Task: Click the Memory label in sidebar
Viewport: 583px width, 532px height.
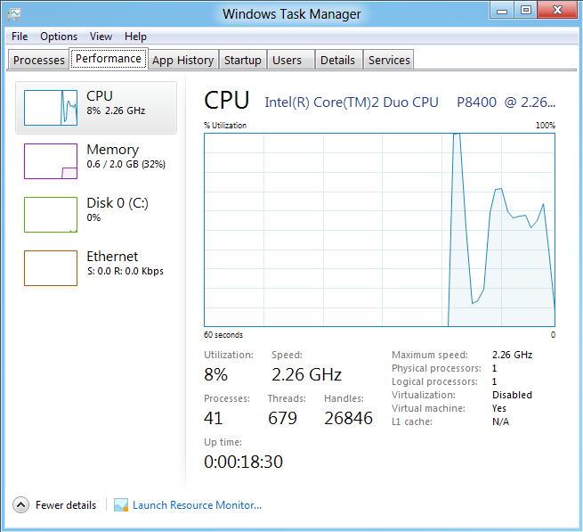Action: coord(113,150)
